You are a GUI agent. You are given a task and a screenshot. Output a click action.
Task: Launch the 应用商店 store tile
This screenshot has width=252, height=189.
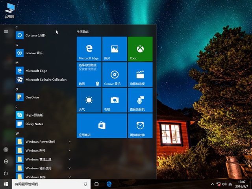click(x=102, y=126)
